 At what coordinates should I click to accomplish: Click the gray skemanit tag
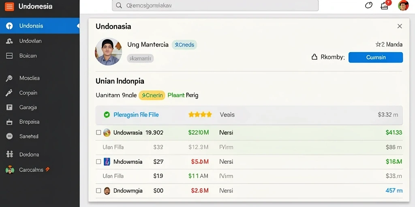coord(140,58)
